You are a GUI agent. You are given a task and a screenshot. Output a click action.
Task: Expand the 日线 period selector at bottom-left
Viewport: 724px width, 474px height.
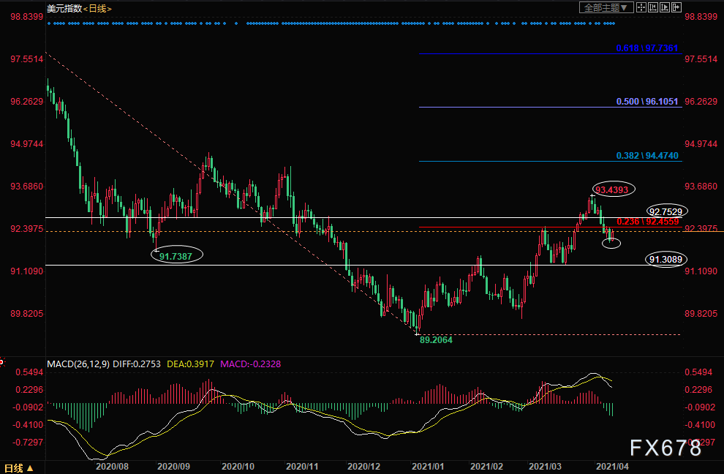point(16,467)
